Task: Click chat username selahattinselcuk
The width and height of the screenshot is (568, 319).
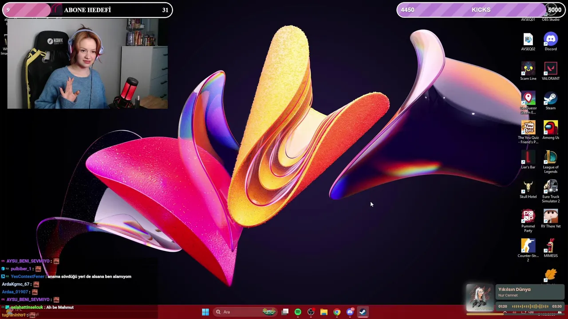Action: pos(27,307)
